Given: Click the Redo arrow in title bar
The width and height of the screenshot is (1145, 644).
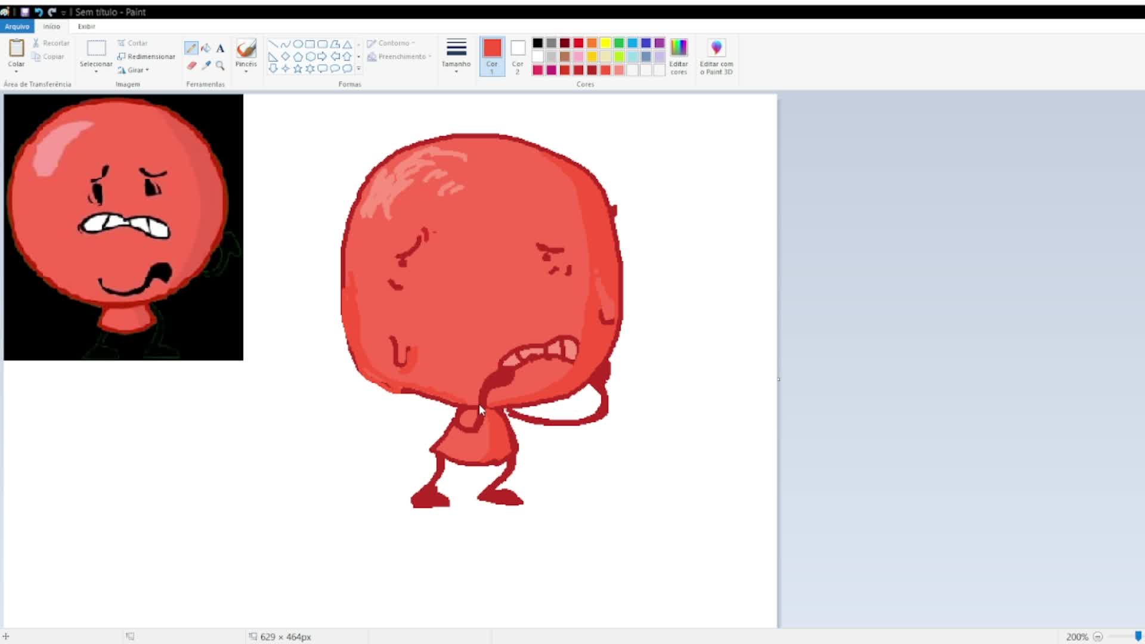Looking at the screenshot, I should pyautogui.click(x=52, y=12).
